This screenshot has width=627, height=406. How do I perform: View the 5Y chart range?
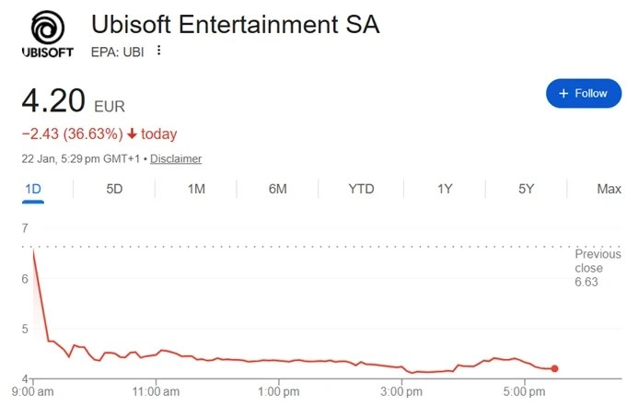(526, 189)
